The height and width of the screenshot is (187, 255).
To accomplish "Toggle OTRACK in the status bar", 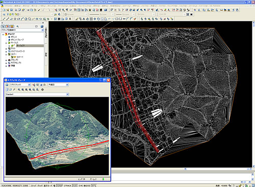I will coord(67,185).
